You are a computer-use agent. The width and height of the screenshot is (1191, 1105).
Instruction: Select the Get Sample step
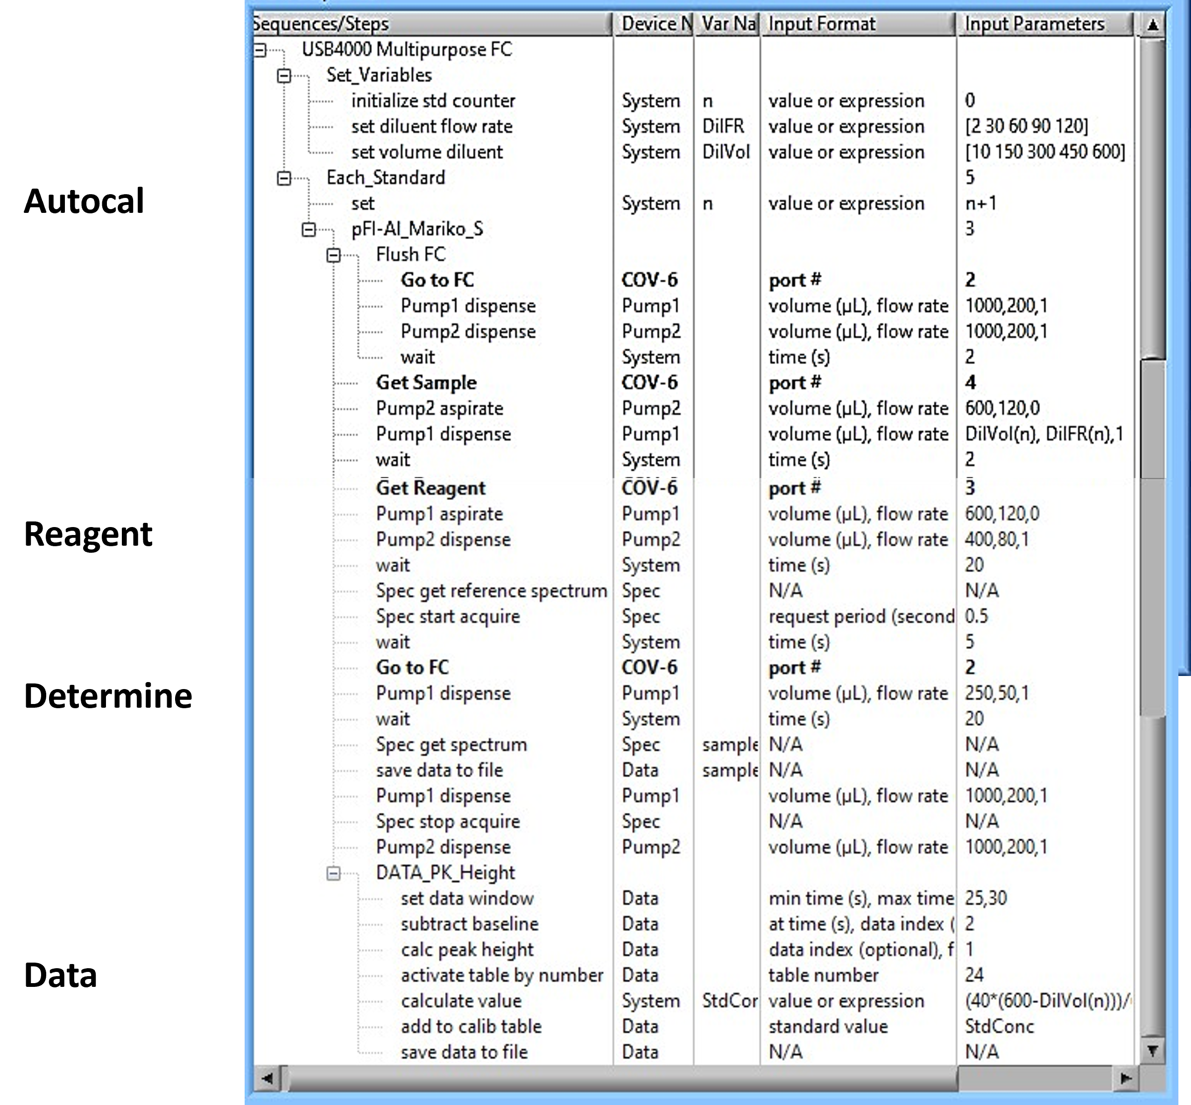(x=426, y=383)
